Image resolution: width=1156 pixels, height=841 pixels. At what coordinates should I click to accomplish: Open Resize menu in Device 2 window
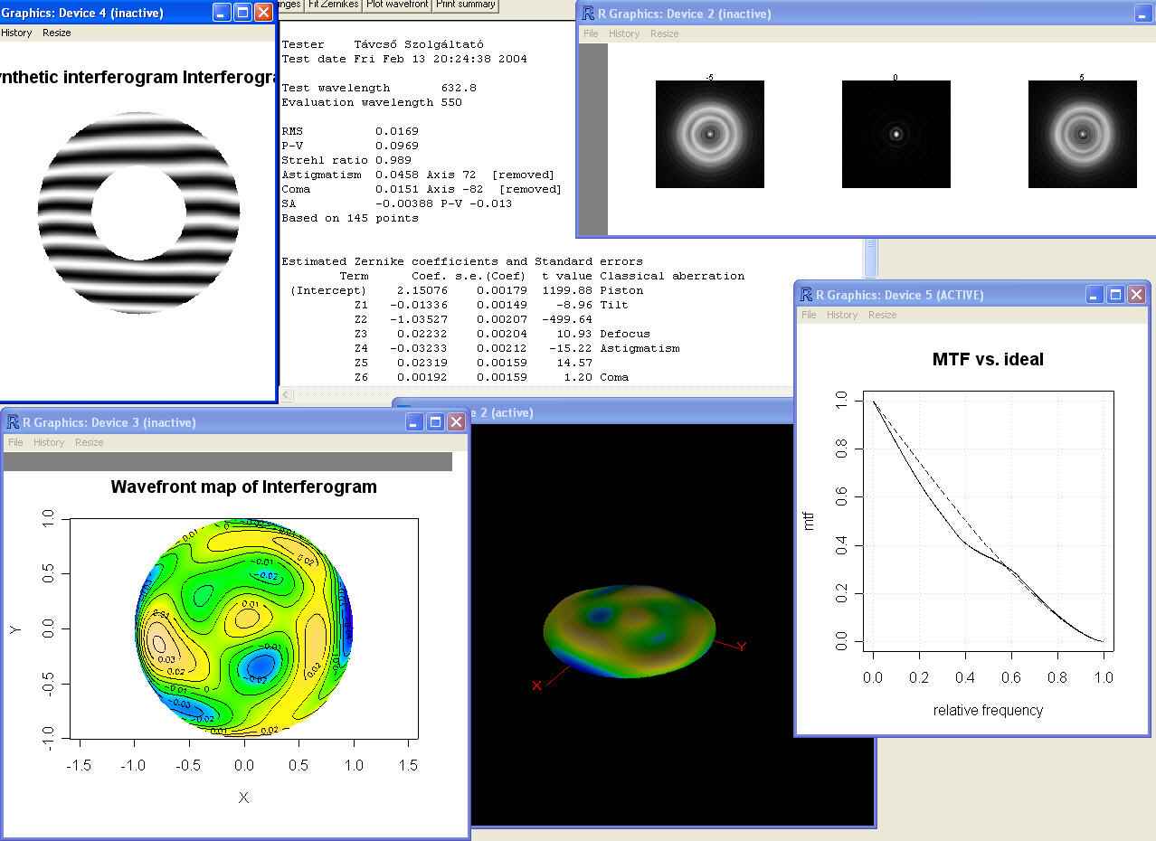point(664,33)
